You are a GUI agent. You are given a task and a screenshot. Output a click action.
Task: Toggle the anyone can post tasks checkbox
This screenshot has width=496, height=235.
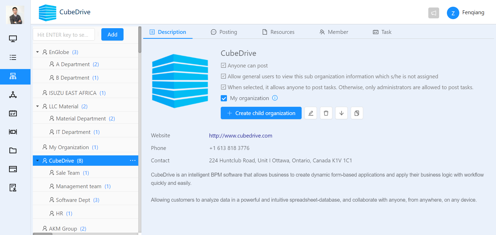224,87
